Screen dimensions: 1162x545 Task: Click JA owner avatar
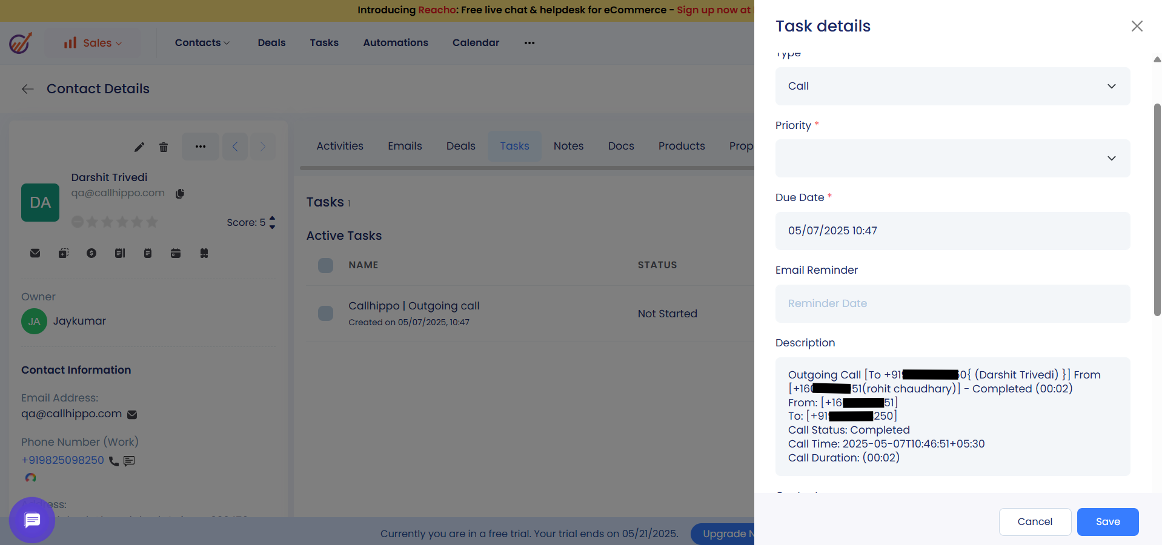pyautogui.click(x=34, y=322)
